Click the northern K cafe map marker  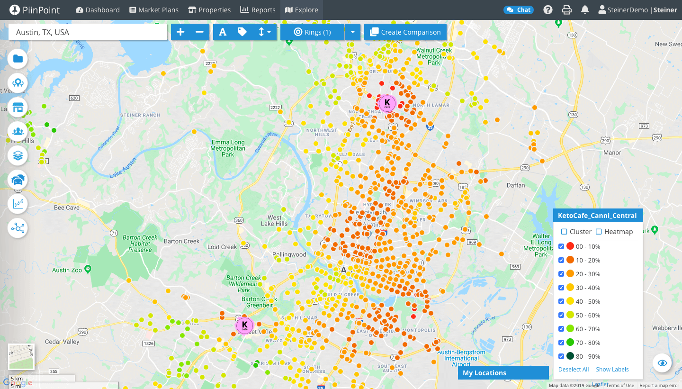(x=387, y=103)
